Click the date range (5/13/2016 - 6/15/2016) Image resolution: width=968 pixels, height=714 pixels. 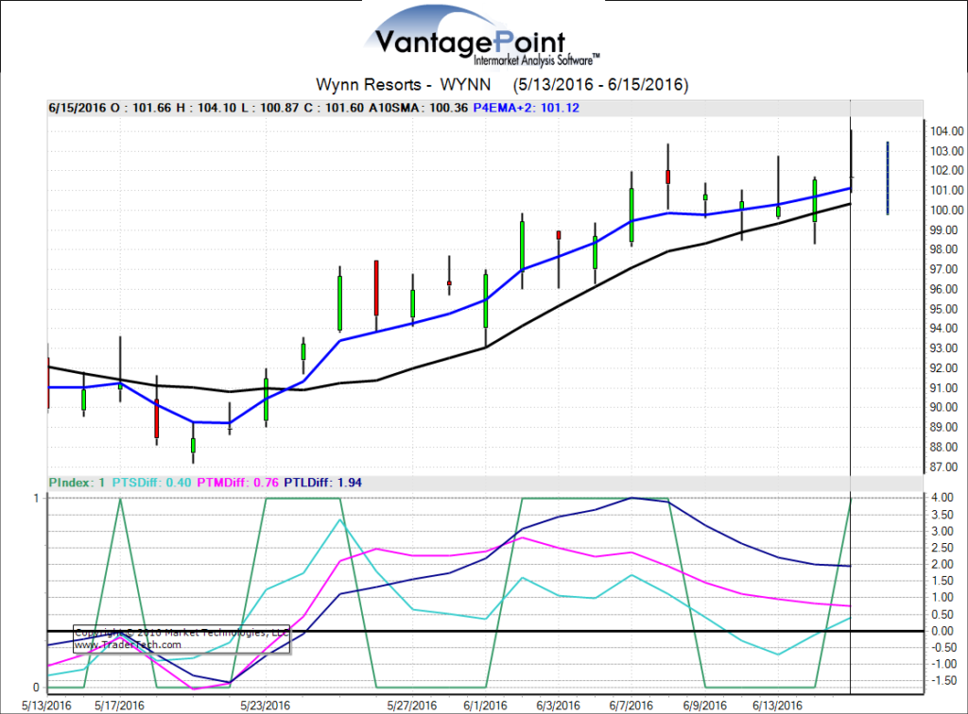point(600,84)
